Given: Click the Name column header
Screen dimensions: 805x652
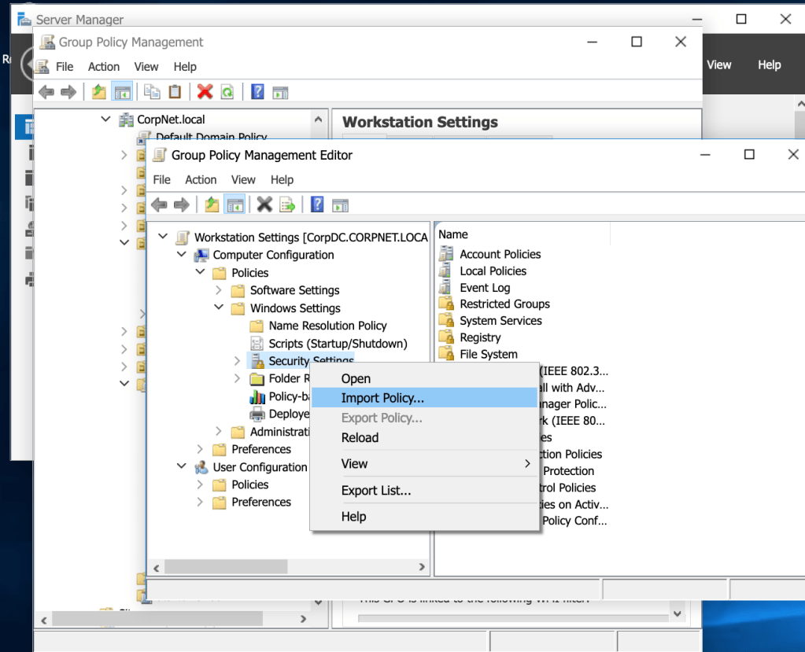Looking at the screenshot, I should 453,234.
